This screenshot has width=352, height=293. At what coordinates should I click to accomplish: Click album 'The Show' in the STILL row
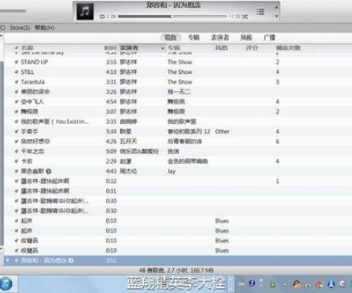coord(180,72)
